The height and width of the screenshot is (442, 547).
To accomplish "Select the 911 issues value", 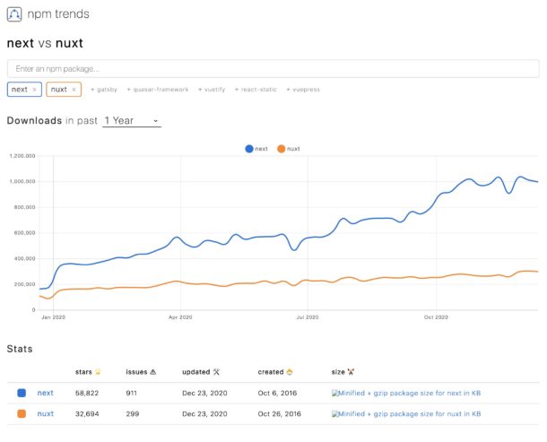I will (x=131, y=394).
